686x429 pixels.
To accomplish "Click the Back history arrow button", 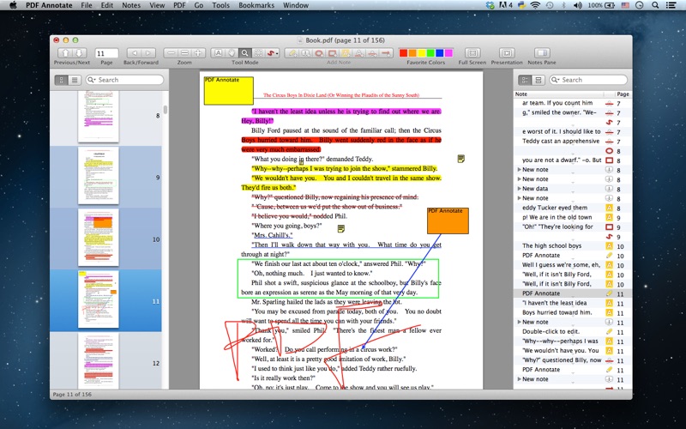I will click(x=135, y=53).
